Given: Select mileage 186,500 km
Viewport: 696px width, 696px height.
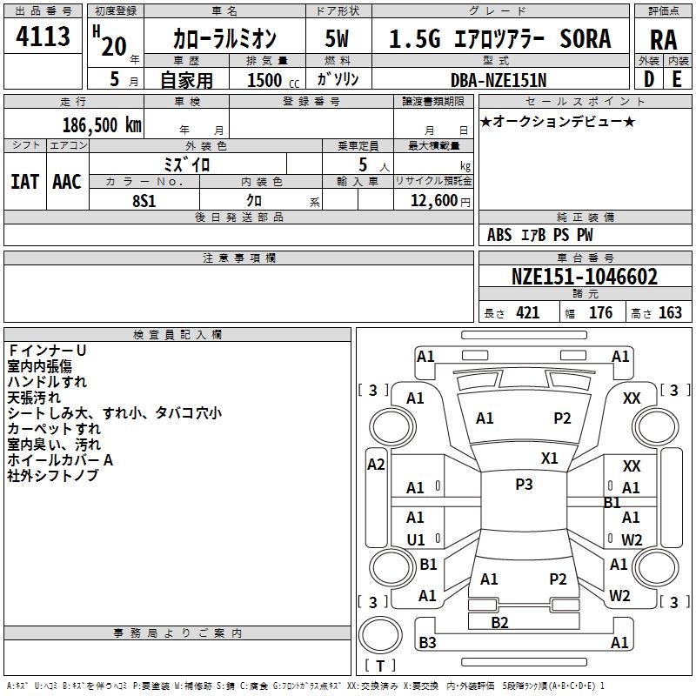Looking at the screenshot, I should 102,125.
